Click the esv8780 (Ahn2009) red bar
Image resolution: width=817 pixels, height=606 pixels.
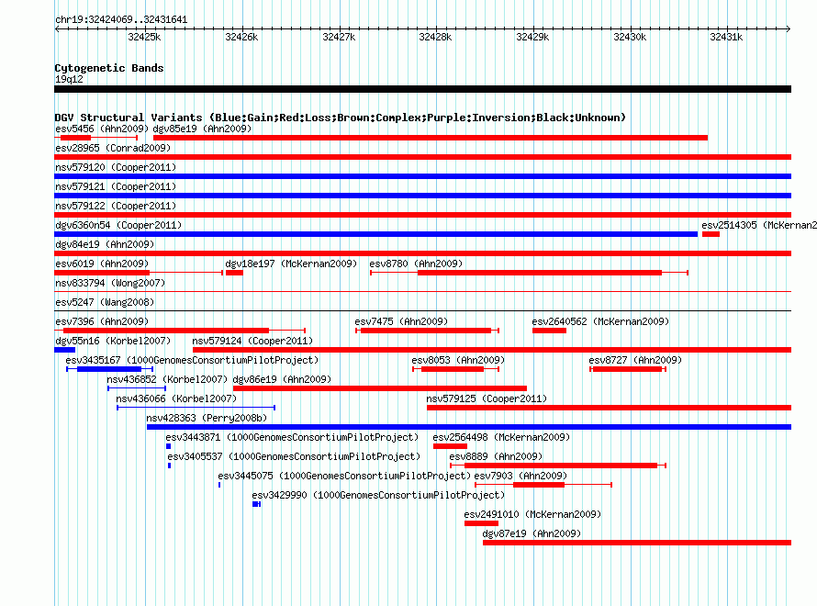point(539,273)
